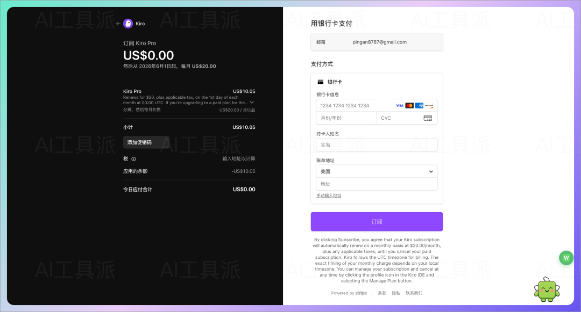
Task: Click the 添加促销码 button
Action: [146, 142]
